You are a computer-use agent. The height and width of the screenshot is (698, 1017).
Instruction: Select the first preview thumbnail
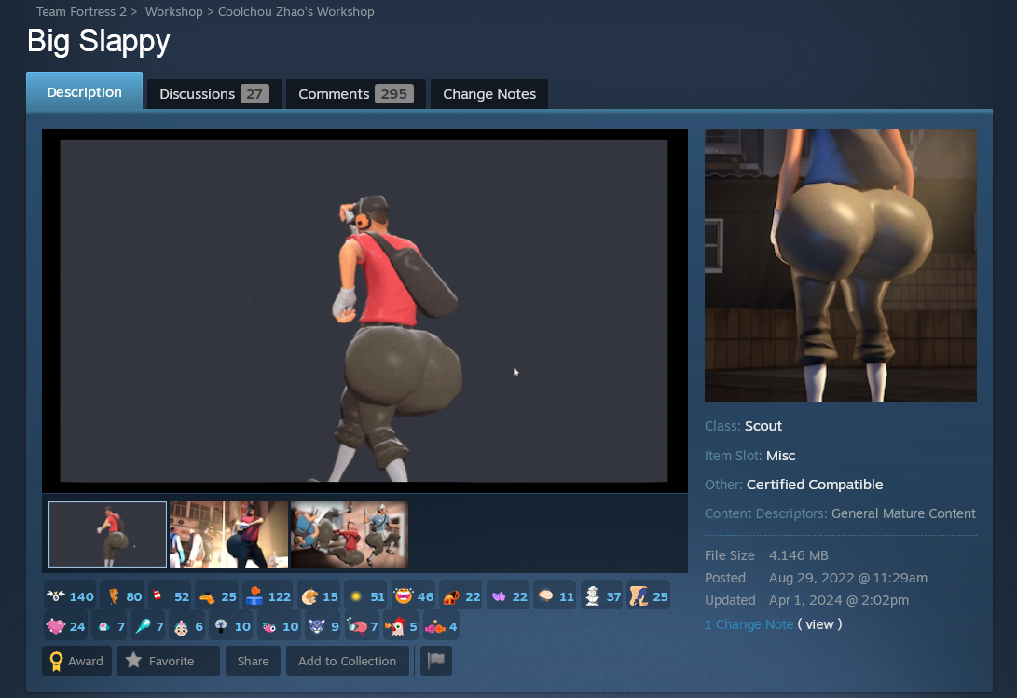[x=108, y=534]
